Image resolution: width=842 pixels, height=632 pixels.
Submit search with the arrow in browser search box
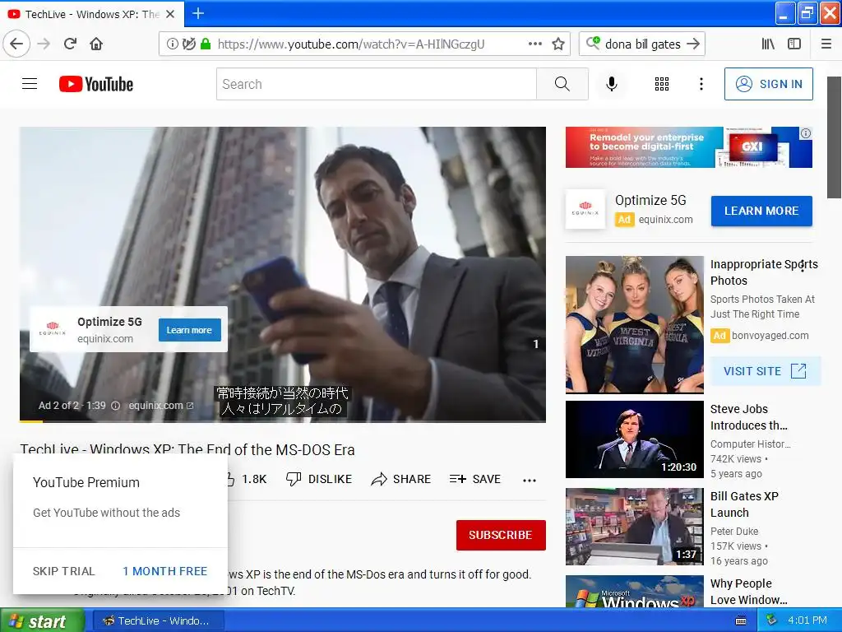pos(693,44)
